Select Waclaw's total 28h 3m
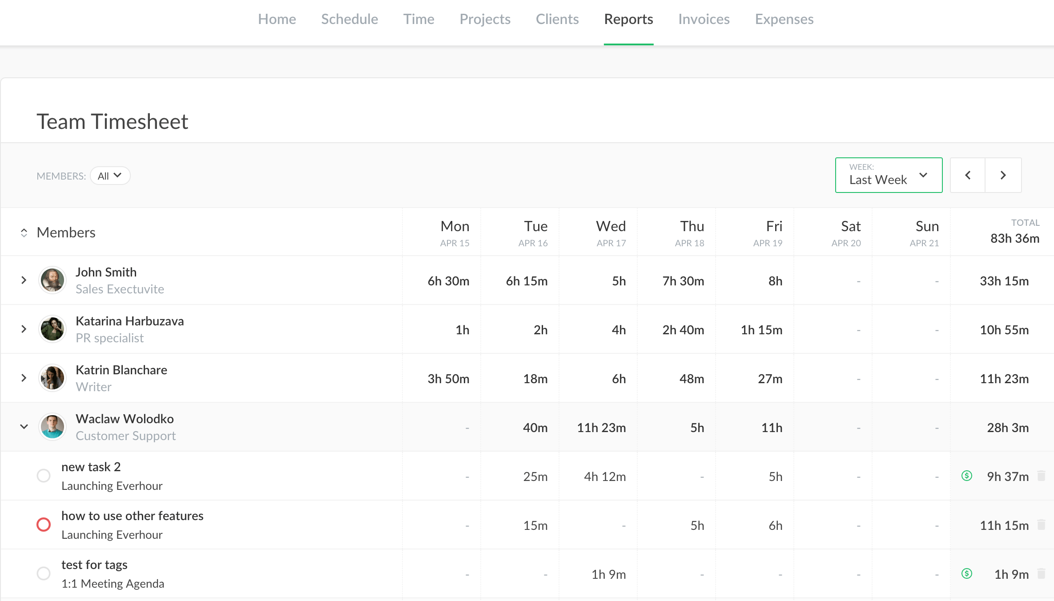The width and height of the screenshot is (1054, 601). pyautogui.click(x=1008, y=428)
